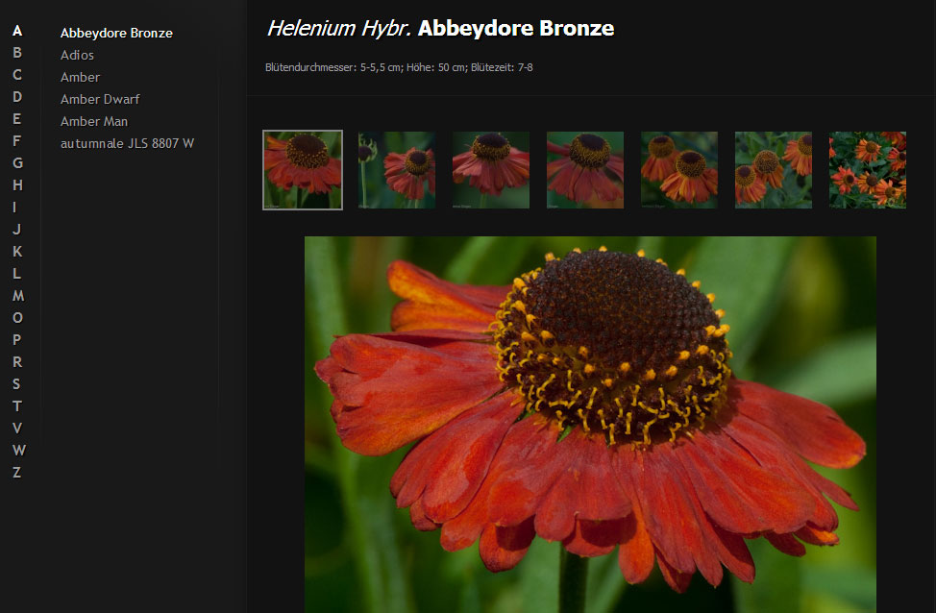
Task: View the third thumbnail in the strip
Action: (491, 170)
